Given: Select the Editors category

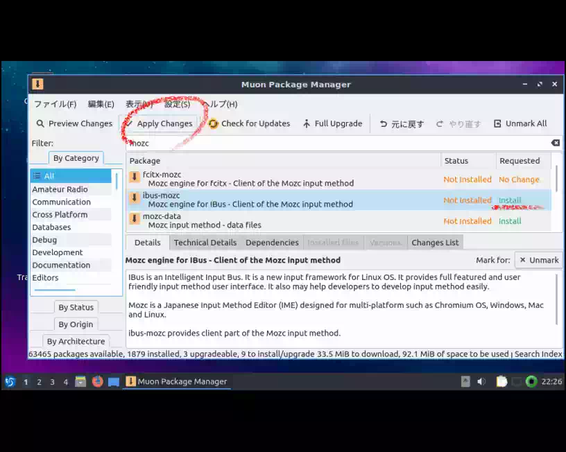Looking at the screenshot, I should pyautogui.click(x=71, y=278).
